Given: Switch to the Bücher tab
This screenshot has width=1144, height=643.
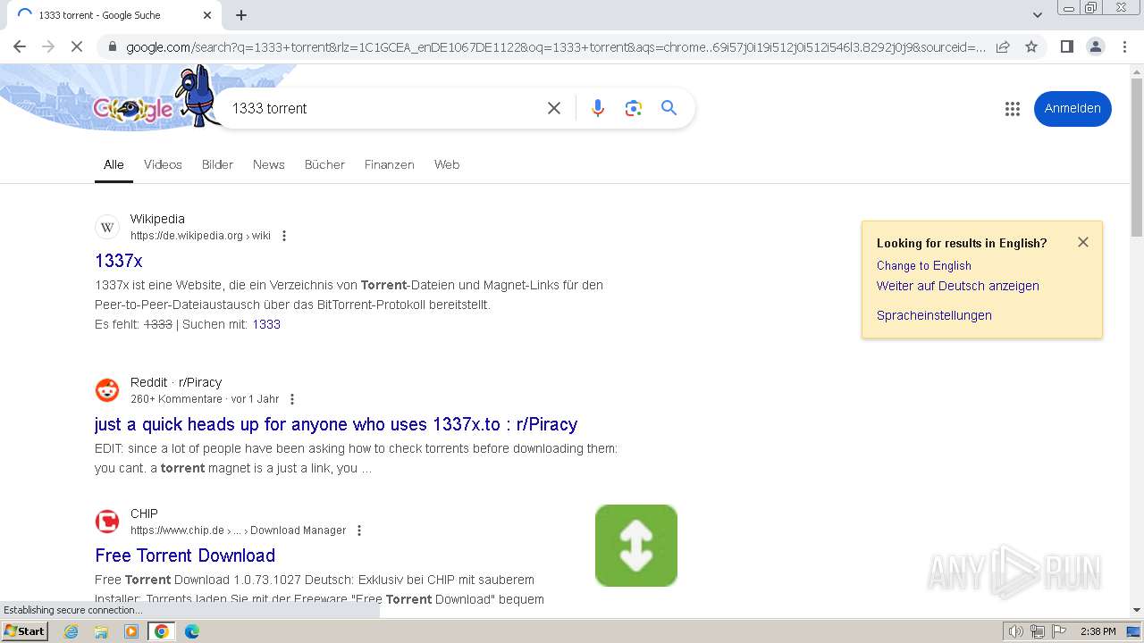Looking at the screenshot, I should pos(324,164).
